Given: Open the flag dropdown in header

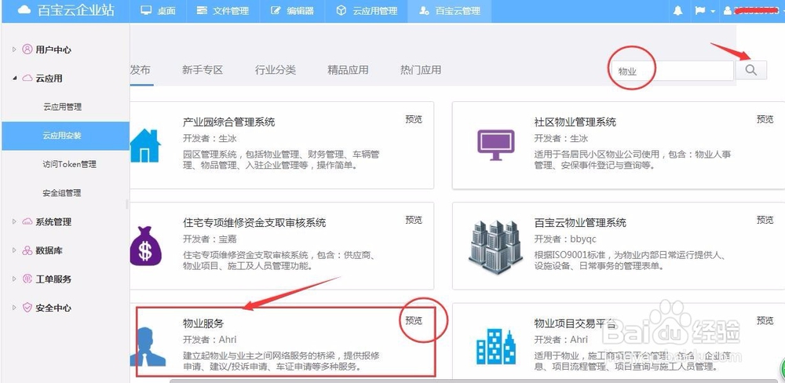Looking at the screenshot, I should coord(704,11).
